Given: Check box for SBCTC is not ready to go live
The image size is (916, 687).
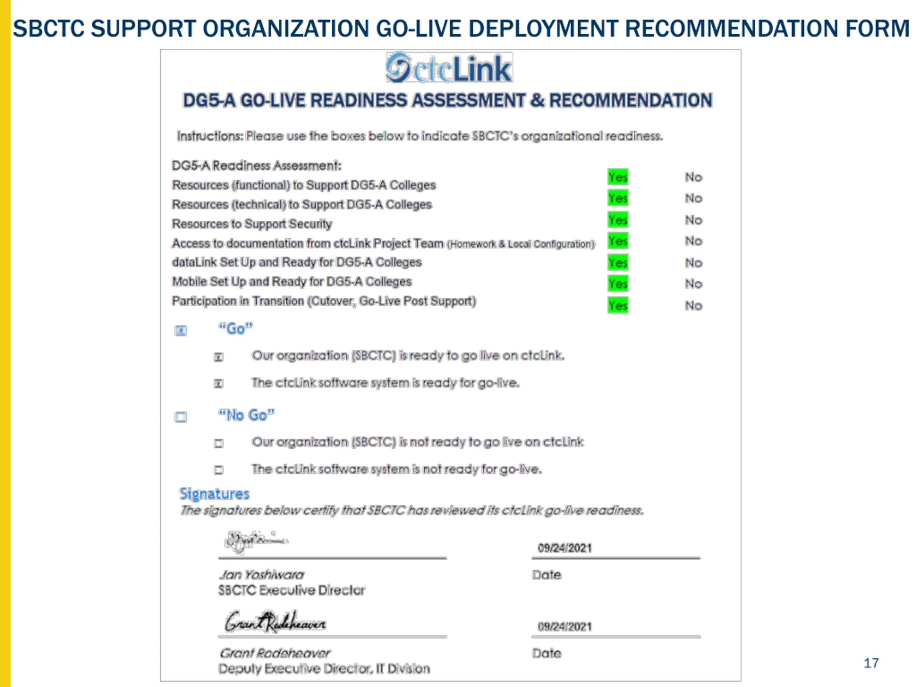Looking at the screenshot, I should click(x=219, y=443).
